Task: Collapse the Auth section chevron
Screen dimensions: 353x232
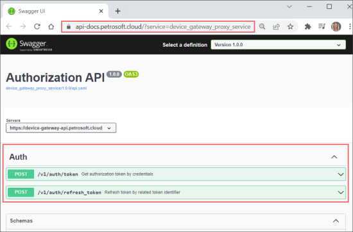Action: coord(334,157)
